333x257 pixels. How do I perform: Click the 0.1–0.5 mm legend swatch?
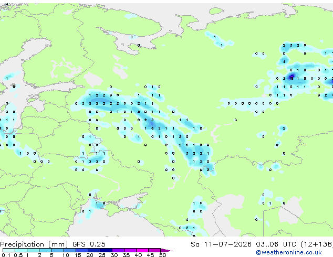pos(9,250)
